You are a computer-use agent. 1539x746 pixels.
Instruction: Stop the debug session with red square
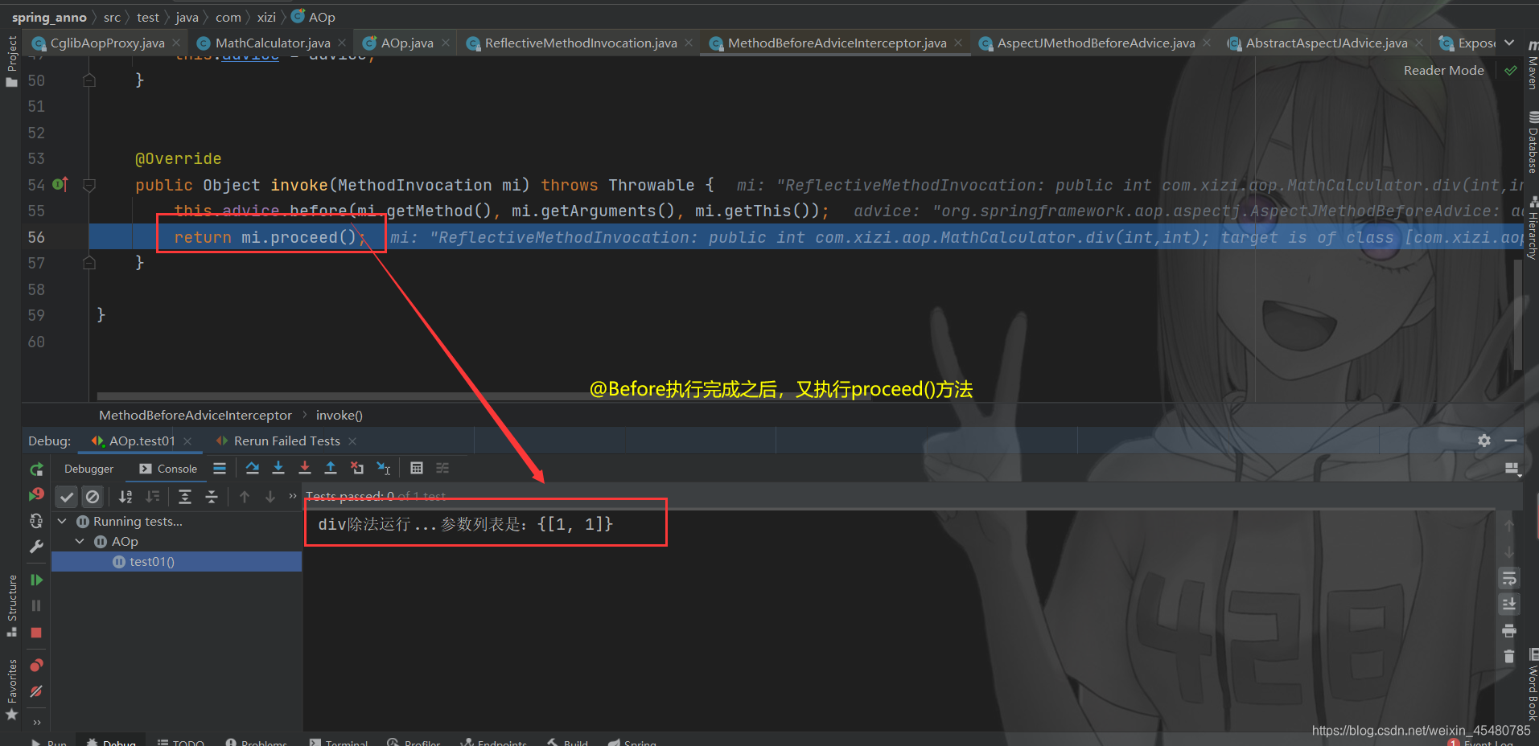[36, 633]
